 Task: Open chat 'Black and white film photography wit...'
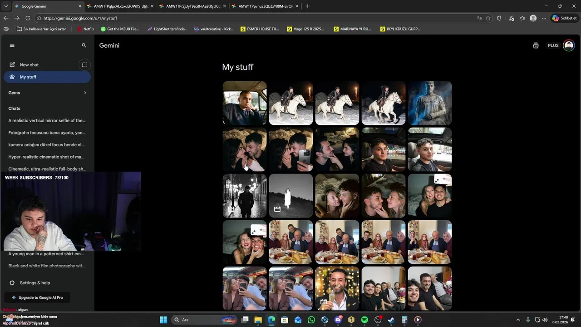[x=47, y=266]
